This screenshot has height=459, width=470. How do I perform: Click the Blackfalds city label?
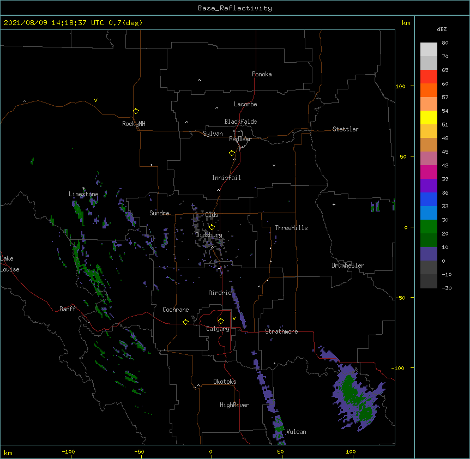(x=240, y=122)
